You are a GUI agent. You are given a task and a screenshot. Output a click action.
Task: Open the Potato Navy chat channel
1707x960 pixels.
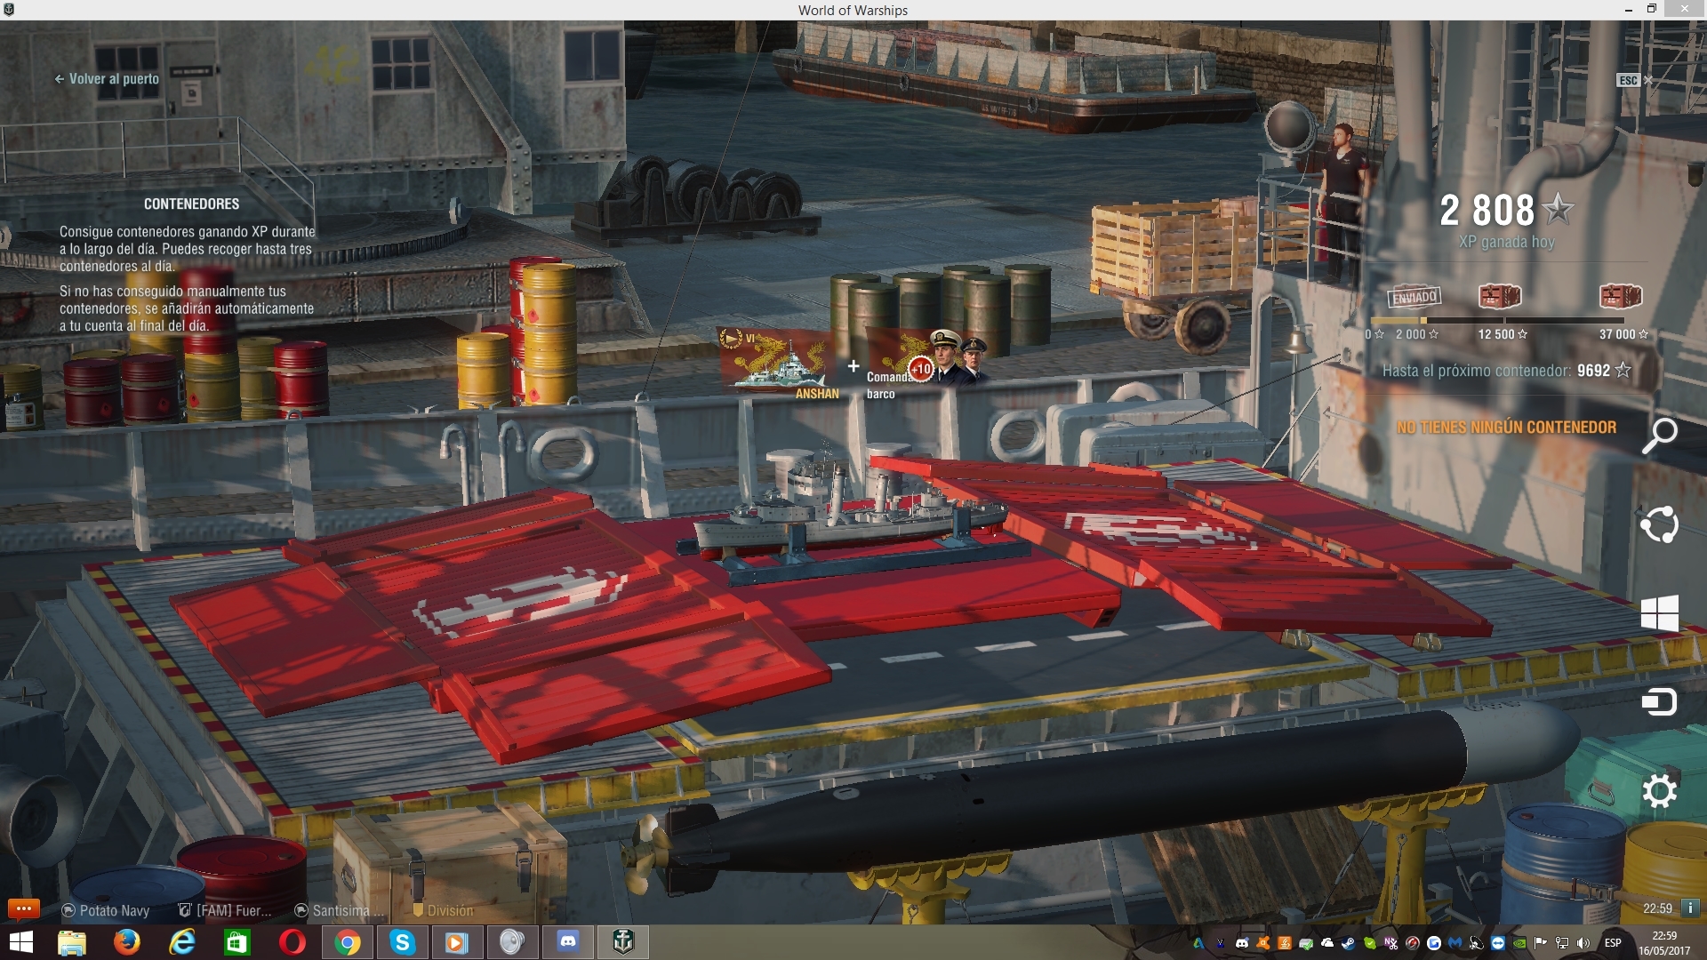tap(107, 910)
